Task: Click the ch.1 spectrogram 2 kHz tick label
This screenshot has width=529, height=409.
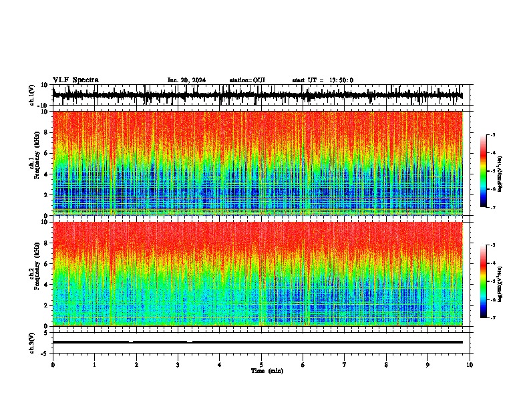Action: (x=46, y=195)
